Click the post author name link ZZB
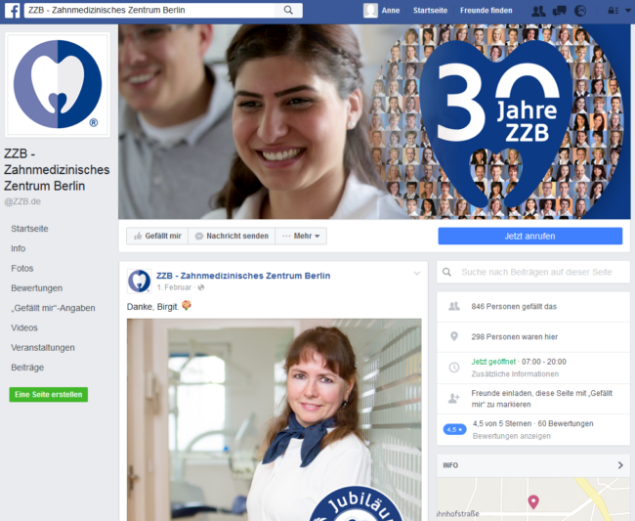635x521 pixels. click(243, 276)
